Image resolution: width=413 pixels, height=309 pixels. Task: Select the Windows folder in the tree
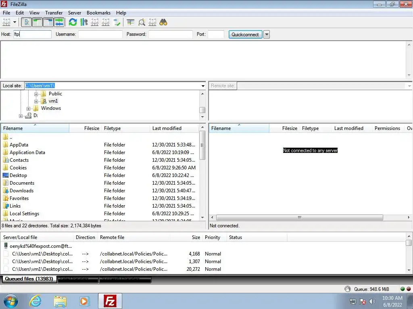51,108
